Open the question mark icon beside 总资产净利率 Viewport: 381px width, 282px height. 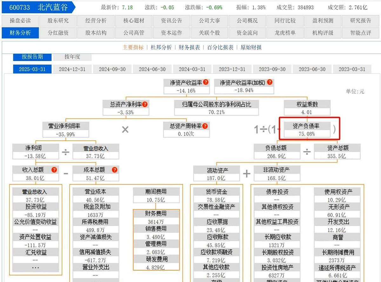pos(145,104)
